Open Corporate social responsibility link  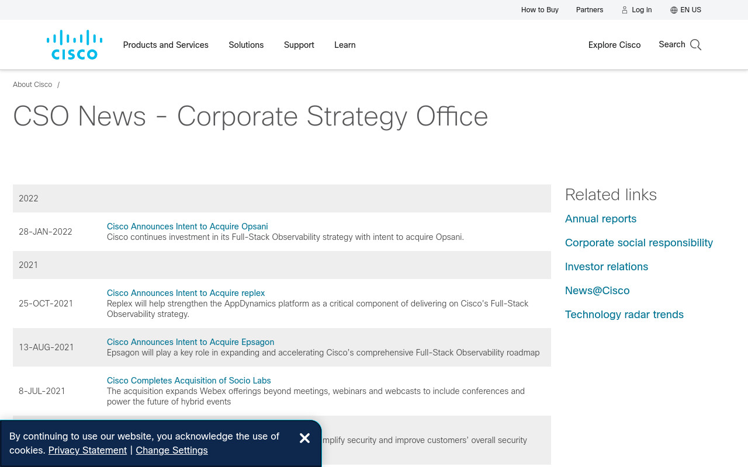click(639, 243)
